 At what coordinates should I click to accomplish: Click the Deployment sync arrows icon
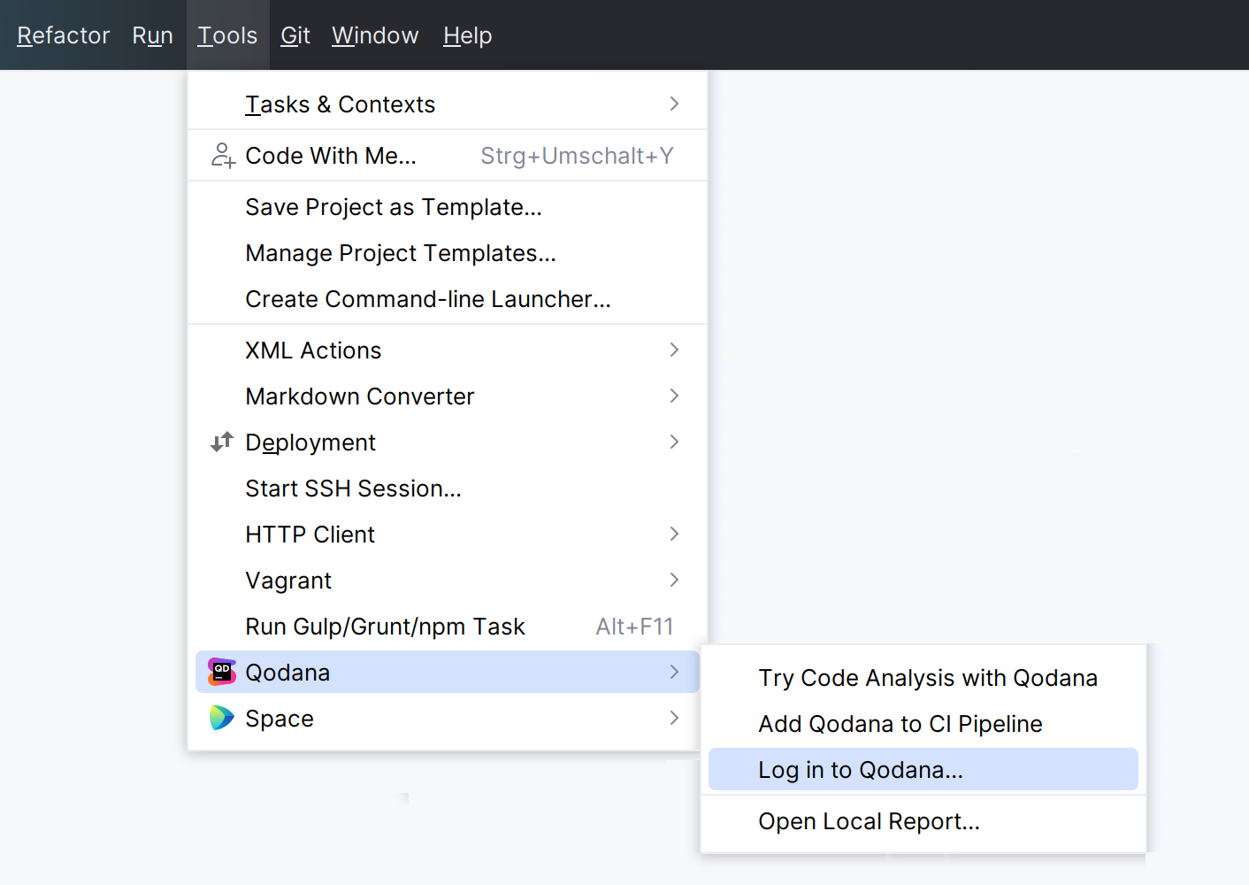(x=221, y=442)
